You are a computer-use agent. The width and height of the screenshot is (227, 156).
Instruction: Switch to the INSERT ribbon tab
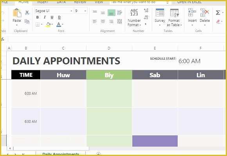(43, 2)
